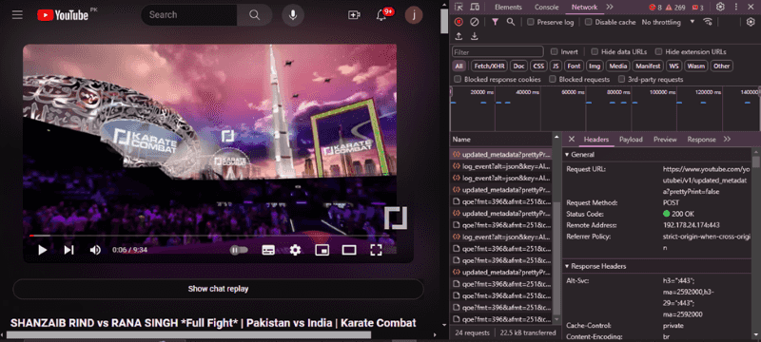761x342 pixels.
Task: Toggle the network filter funnel icon
Action: (x=495, y=22)
